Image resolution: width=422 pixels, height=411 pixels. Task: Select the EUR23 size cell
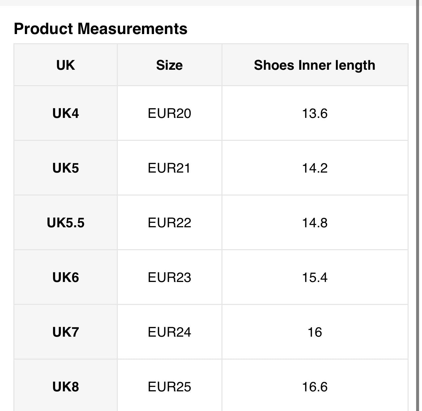(169, 277)
